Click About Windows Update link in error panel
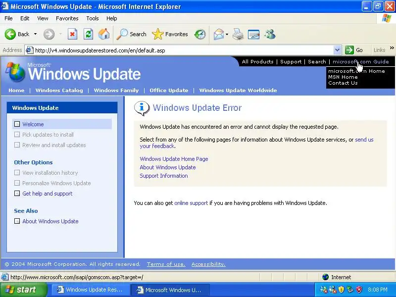The image size is (396, 297). point(168,167)
